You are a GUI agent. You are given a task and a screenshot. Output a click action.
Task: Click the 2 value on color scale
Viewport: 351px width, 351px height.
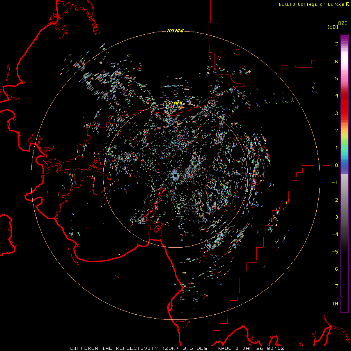click(337, 131)
